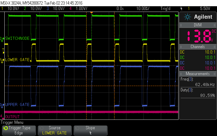Screen dimensions: 217x136
Task: Click the Measurements header right grip icon
Action: 215,74
